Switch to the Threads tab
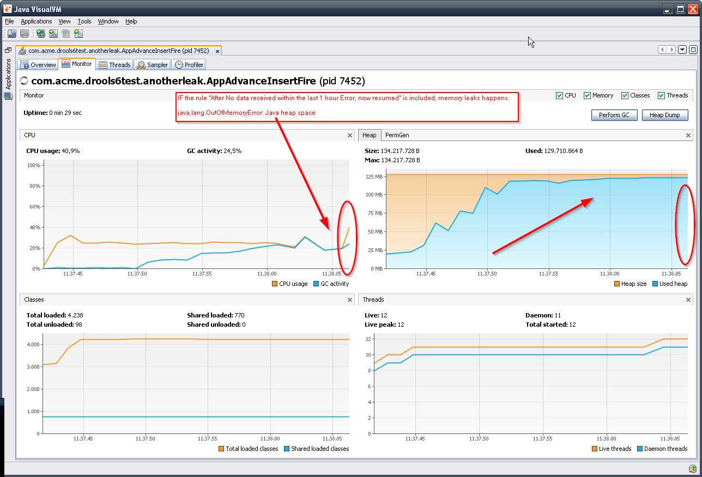Screen dimensions: 702x477 [114, 65]
